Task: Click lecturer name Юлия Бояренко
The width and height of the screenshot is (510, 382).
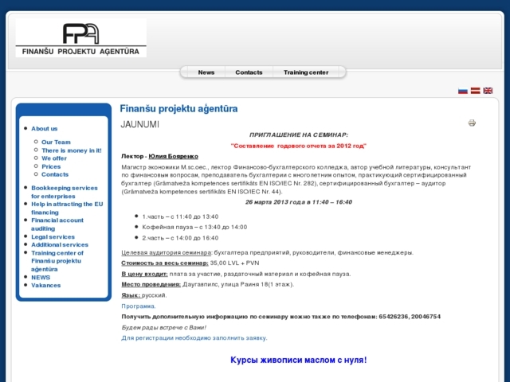Action: (174, 156)
